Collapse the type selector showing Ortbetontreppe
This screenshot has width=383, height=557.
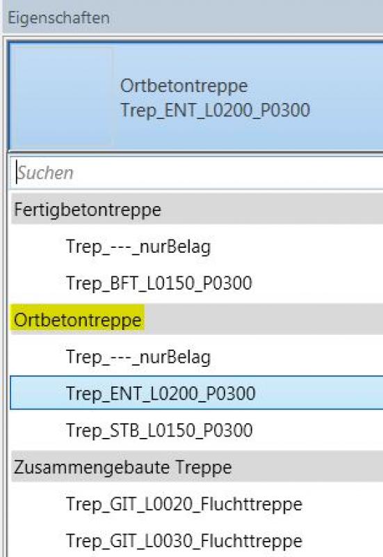(x=196, y=96)
